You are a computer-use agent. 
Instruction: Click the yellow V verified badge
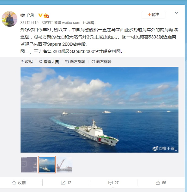pos(40,15)
